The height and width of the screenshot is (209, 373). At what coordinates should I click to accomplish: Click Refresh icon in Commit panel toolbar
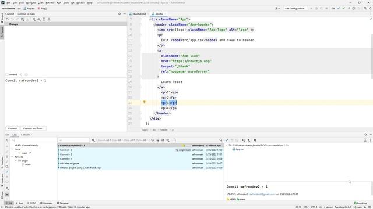click(x=8, y=19)
